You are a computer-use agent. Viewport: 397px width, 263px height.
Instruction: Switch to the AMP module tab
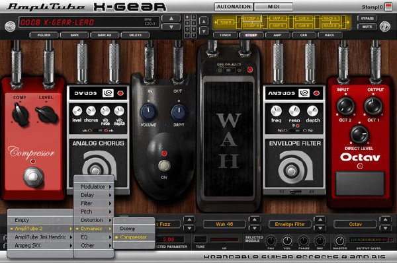point(277,35)
